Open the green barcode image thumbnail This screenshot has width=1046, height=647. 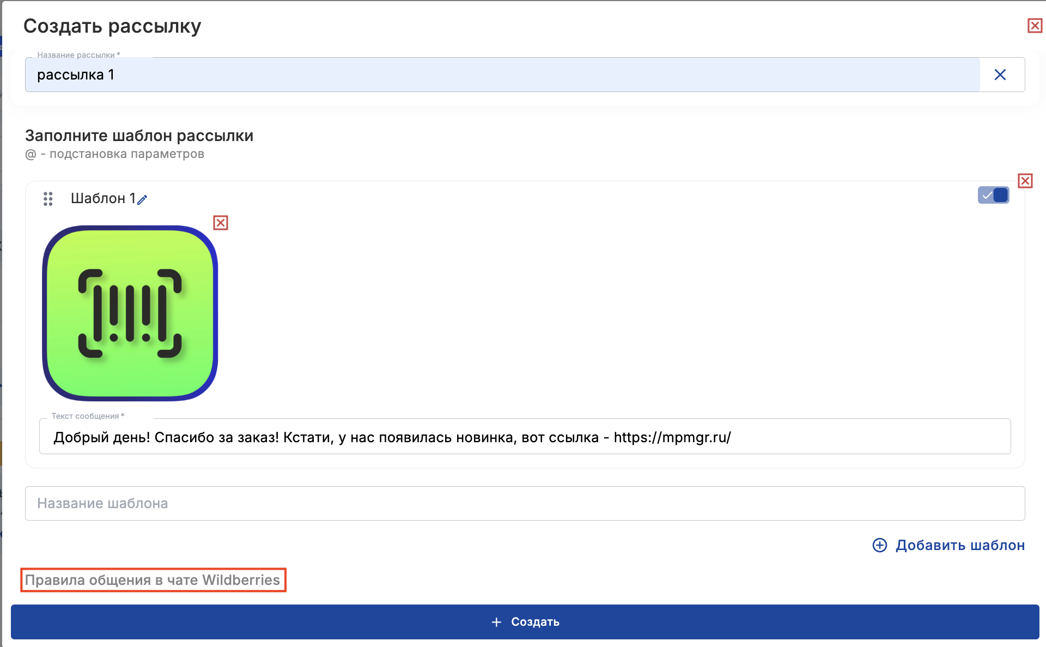pyautogui.click(x=130, y=313)
